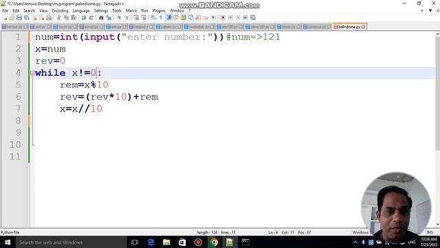
Task: Redo the edit via toolbar arrow
Action: (x=91, y=17)
